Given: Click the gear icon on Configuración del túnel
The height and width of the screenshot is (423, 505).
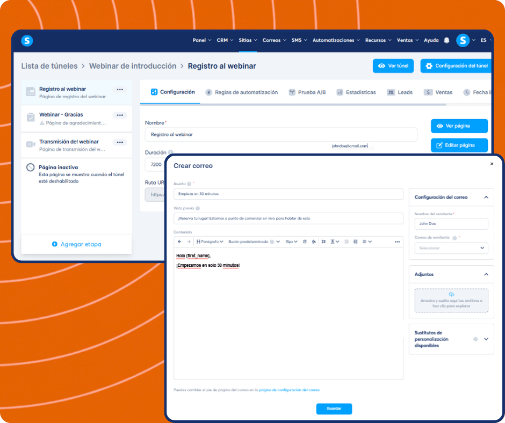Looking at the screenshot, I should pos(429,66).
